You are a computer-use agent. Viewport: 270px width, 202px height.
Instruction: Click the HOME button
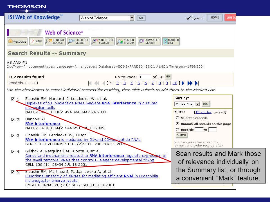215,17
